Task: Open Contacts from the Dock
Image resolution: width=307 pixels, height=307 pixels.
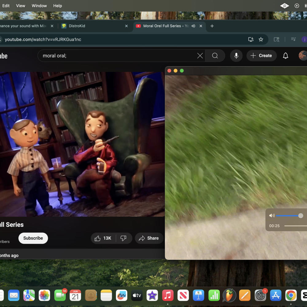Action: pos(91,295)
